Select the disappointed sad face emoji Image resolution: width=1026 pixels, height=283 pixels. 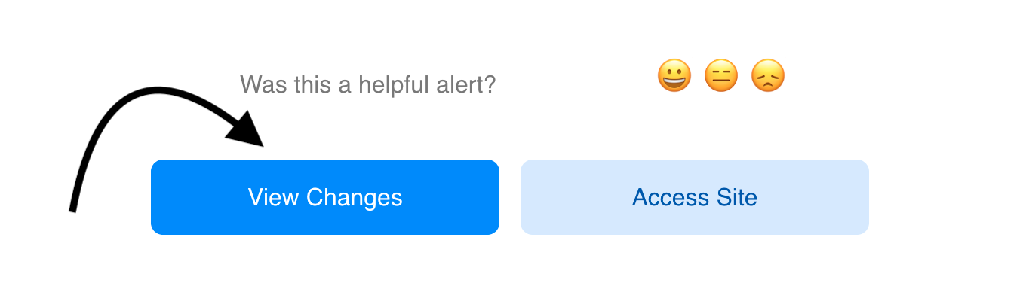point(767,76)
